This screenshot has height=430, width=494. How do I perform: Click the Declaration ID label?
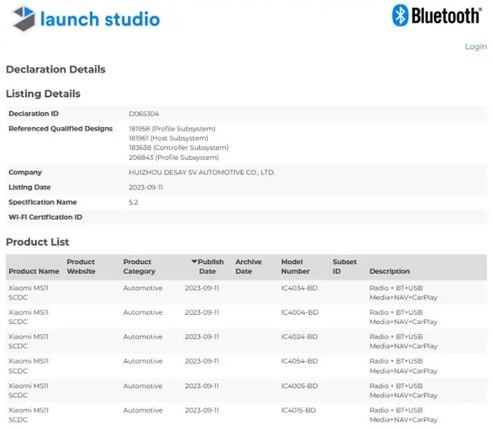click(x=34, y=114)
